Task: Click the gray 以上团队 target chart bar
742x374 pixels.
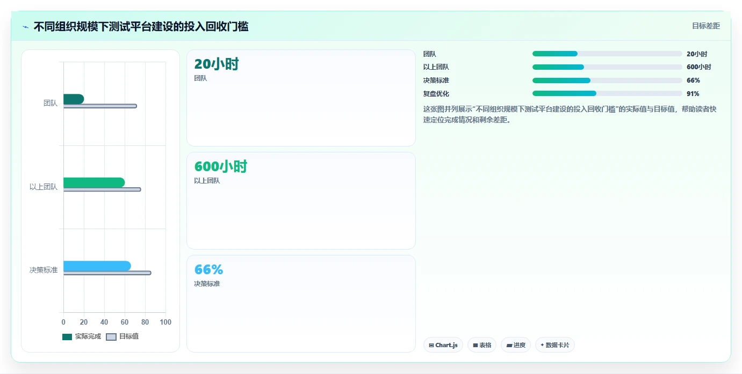Action: click(x=102, y=189)
